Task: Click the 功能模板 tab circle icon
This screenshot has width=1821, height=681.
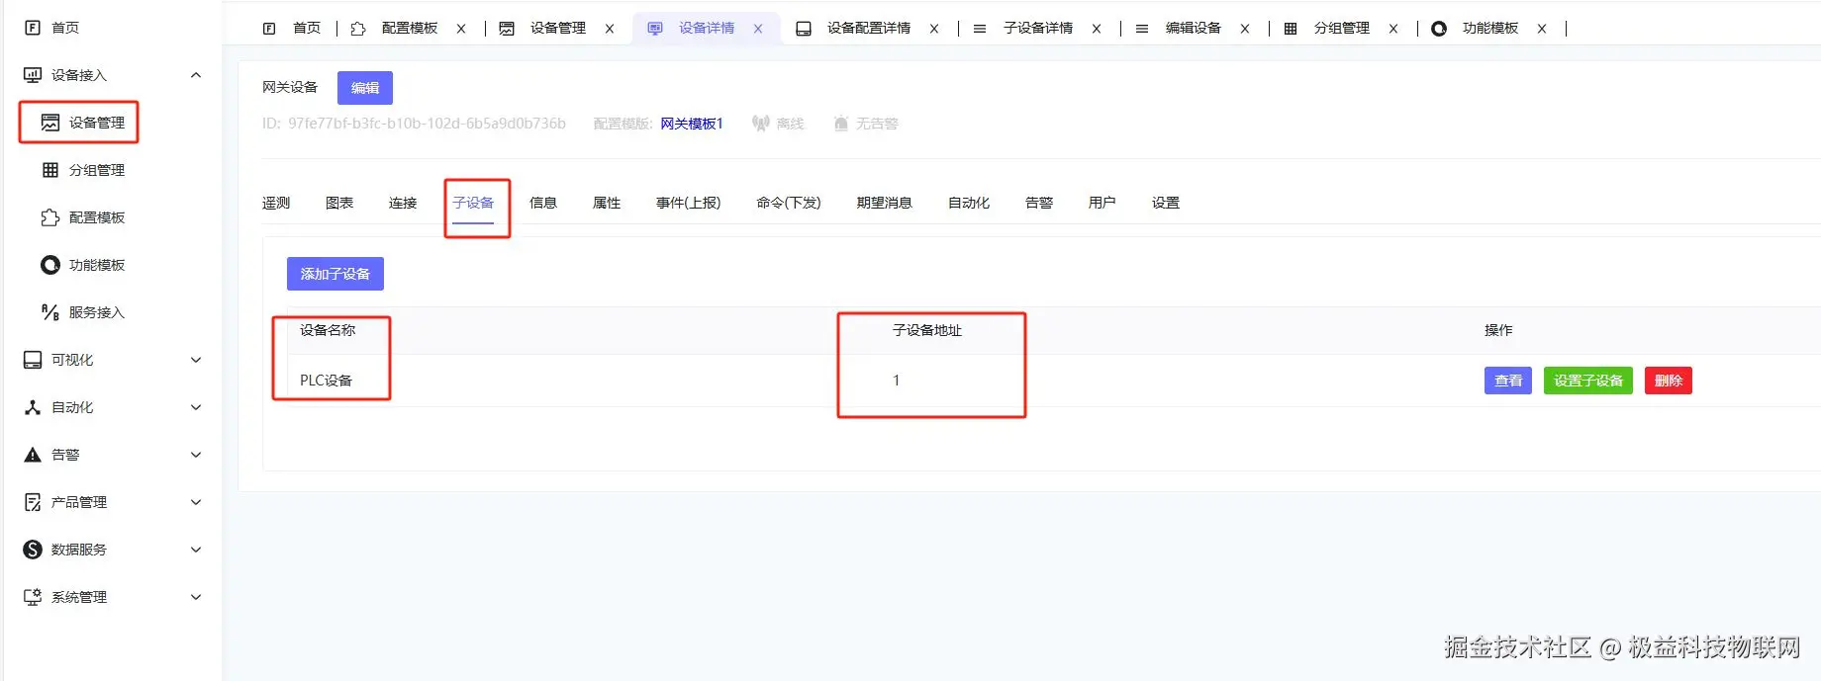Action: tap(1439, 29)
